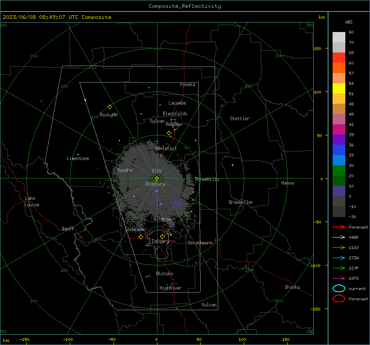Click the green 22JP arrow legend icon

[x=339, y=268]
